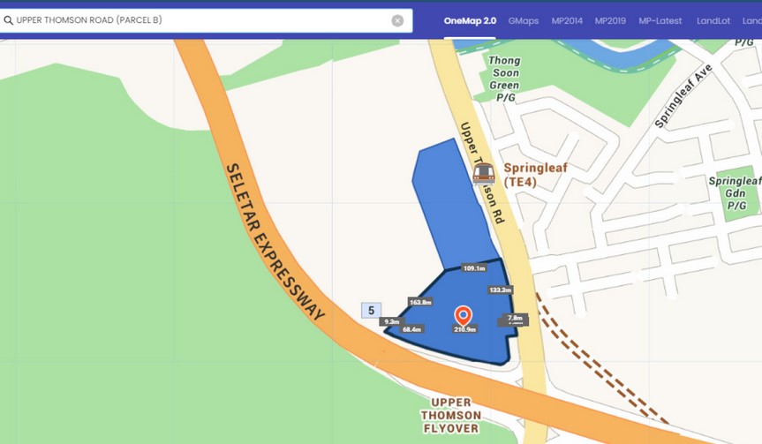Click the orange location pin marker
Image resolution: width=762 pixels, height=444 pixels.
(463, 315)
